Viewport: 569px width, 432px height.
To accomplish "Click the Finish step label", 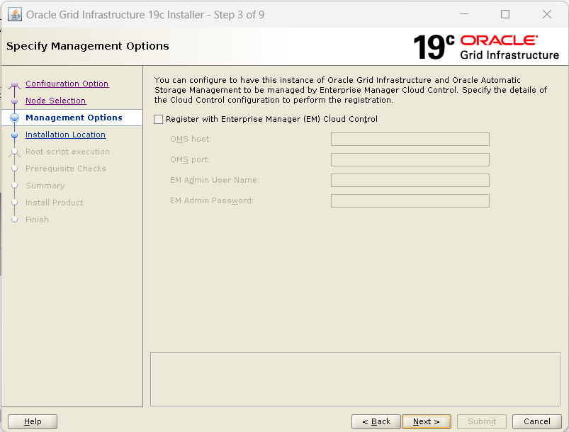I will coord(37,220).
